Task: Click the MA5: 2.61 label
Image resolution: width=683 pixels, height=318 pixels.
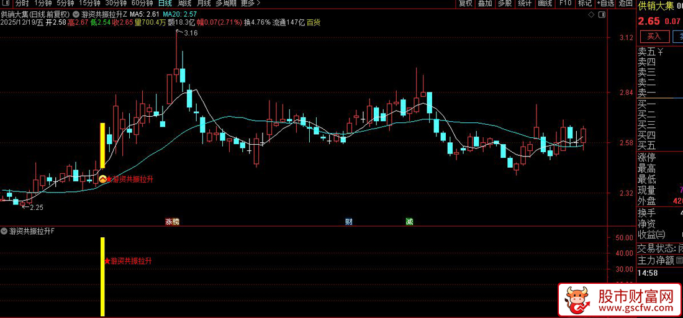Action: click(145, 14)
